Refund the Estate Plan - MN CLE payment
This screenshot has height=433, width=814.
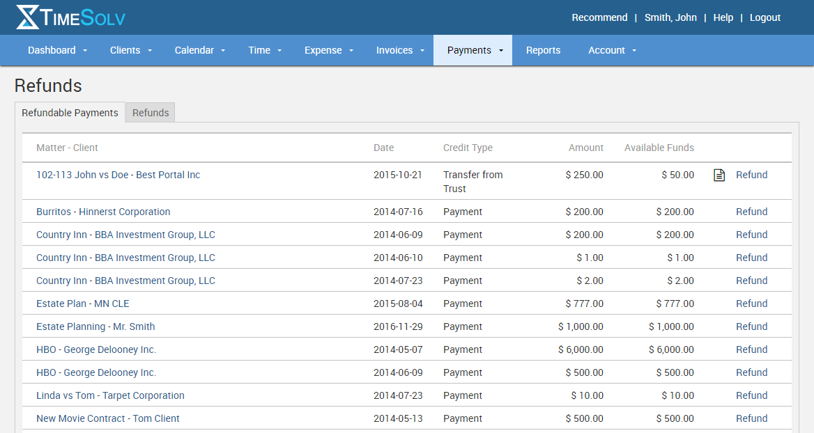click(x=751, y=303)
